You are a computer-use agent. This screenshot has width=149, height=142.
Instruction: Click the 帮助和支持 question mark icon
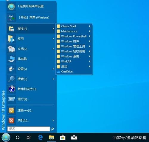[x=12, y=89]
